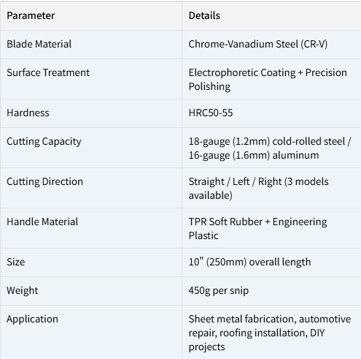Click the HRC50-55 value
The width and height of the screenshot is (361, 359).
(x=211, y=113)
